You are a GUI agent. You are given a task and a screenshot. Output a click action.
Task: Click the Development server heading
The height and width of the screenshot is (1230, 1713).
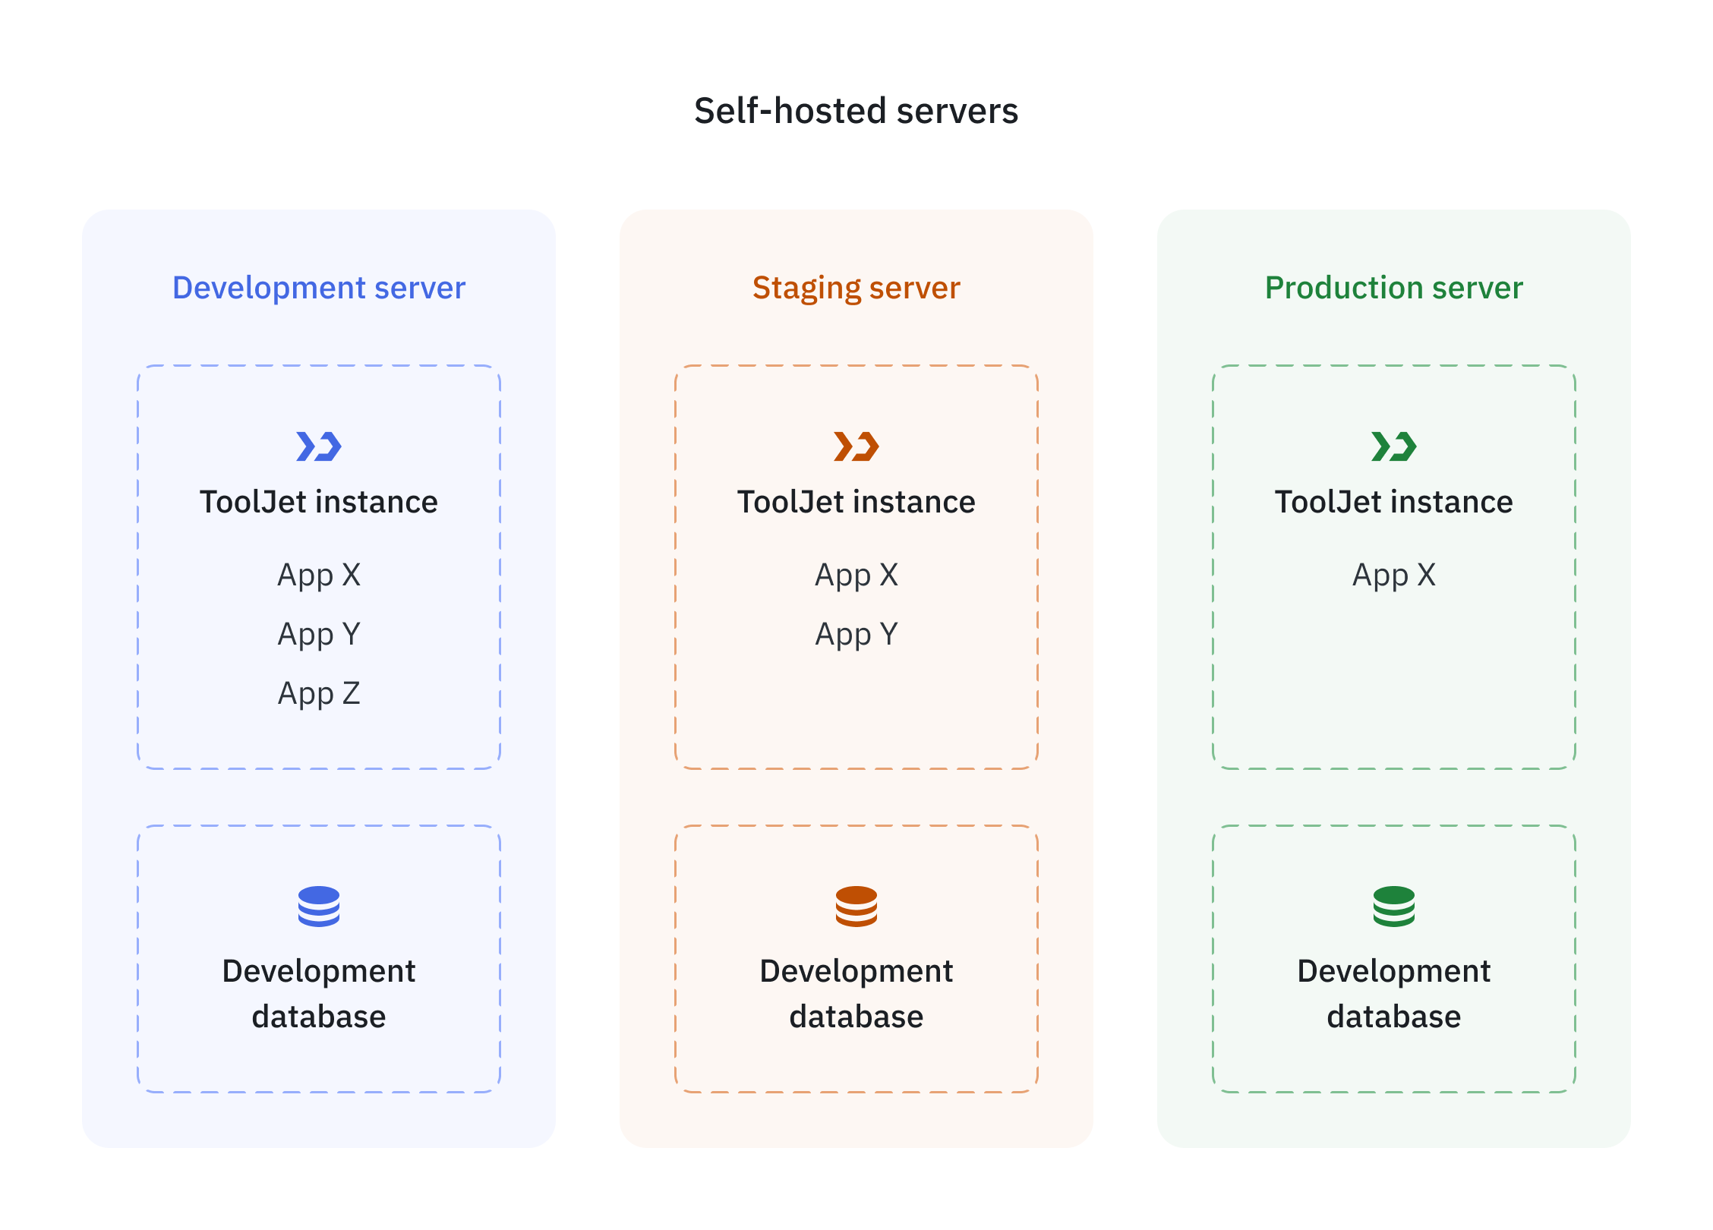319,288
